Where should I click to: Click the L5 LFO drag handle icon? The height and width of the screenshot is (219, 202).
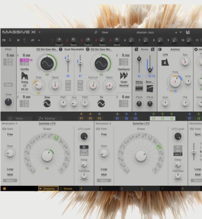163,114
